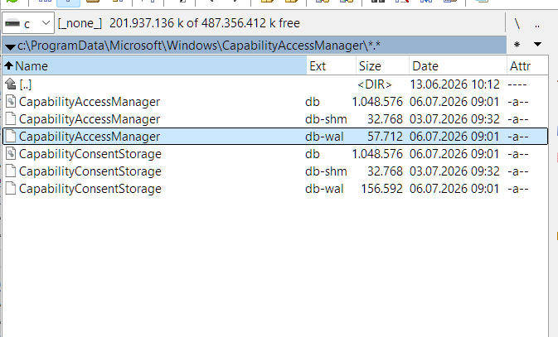Screen dimensions: 558x337
Task: Open directory hotlist asterisk button
Action: [x=517, y=45]
